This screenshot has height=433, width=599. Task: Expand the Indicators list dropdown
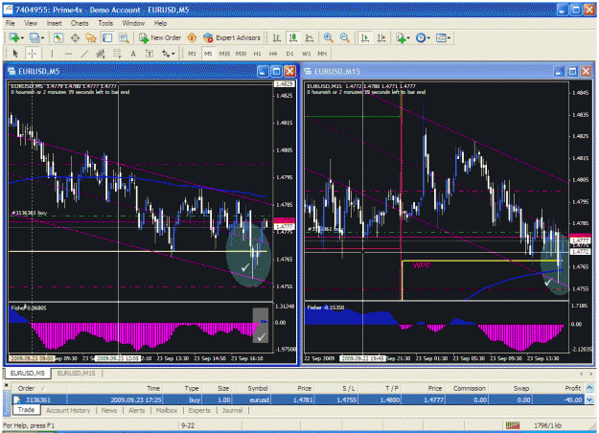[408, 38]
